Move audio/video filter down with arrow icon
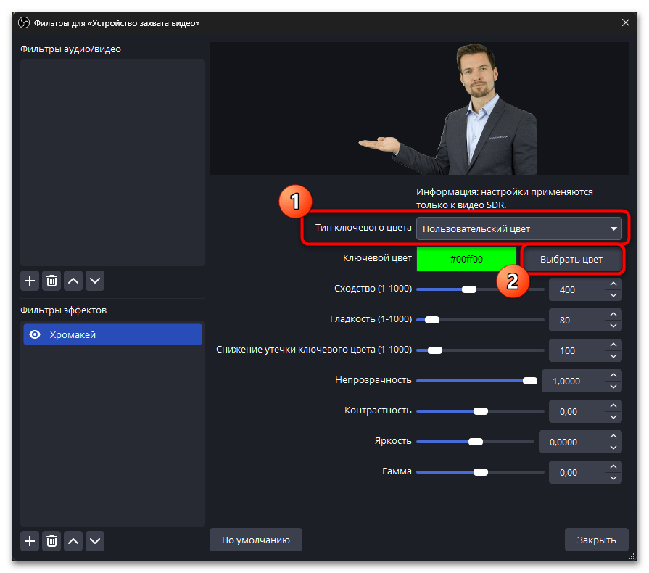Image resolution: width=649 pixels, height=573 pixels. point(95,280)
